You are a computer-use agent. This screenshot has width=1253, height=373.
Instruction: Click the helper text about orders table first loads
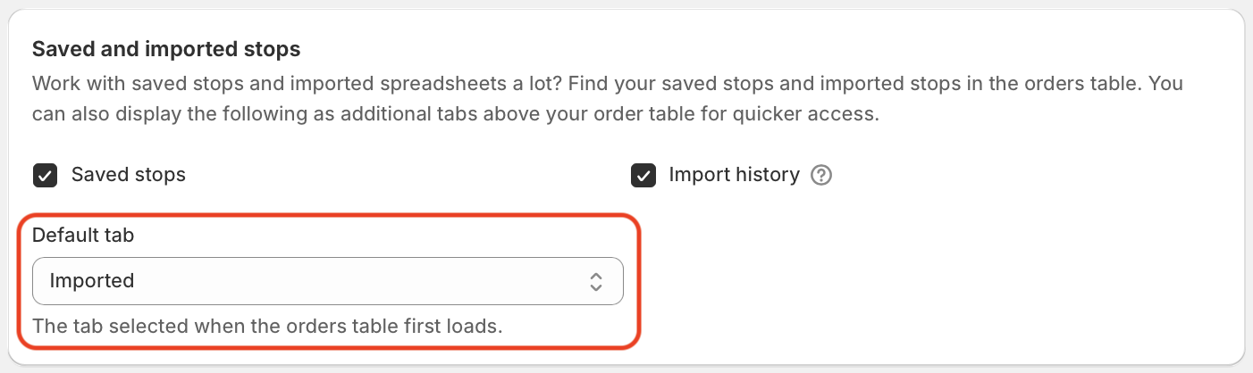point(267,327)
